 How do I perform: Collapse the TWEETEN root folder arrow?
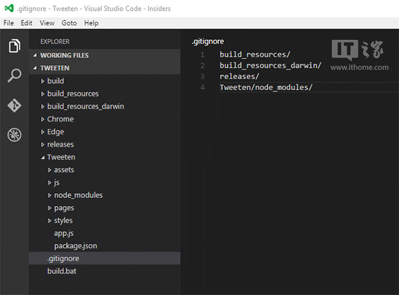click(x=35, y=68)
